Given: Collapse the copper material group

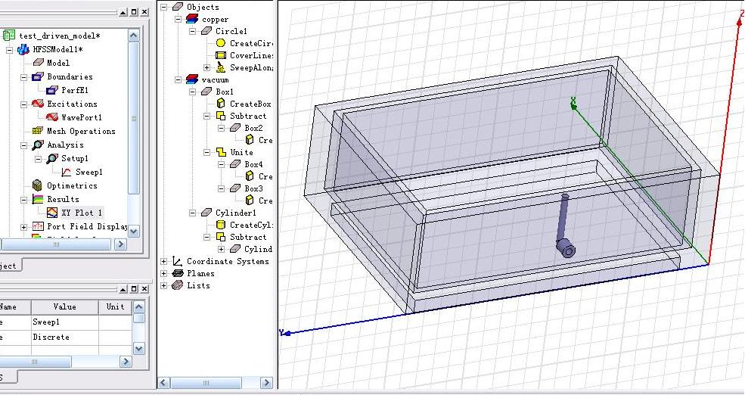Looking at the screenshot, I should pos(178,20).
